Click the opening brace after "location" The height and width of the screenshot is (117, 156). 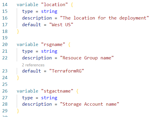click(72, 5)
